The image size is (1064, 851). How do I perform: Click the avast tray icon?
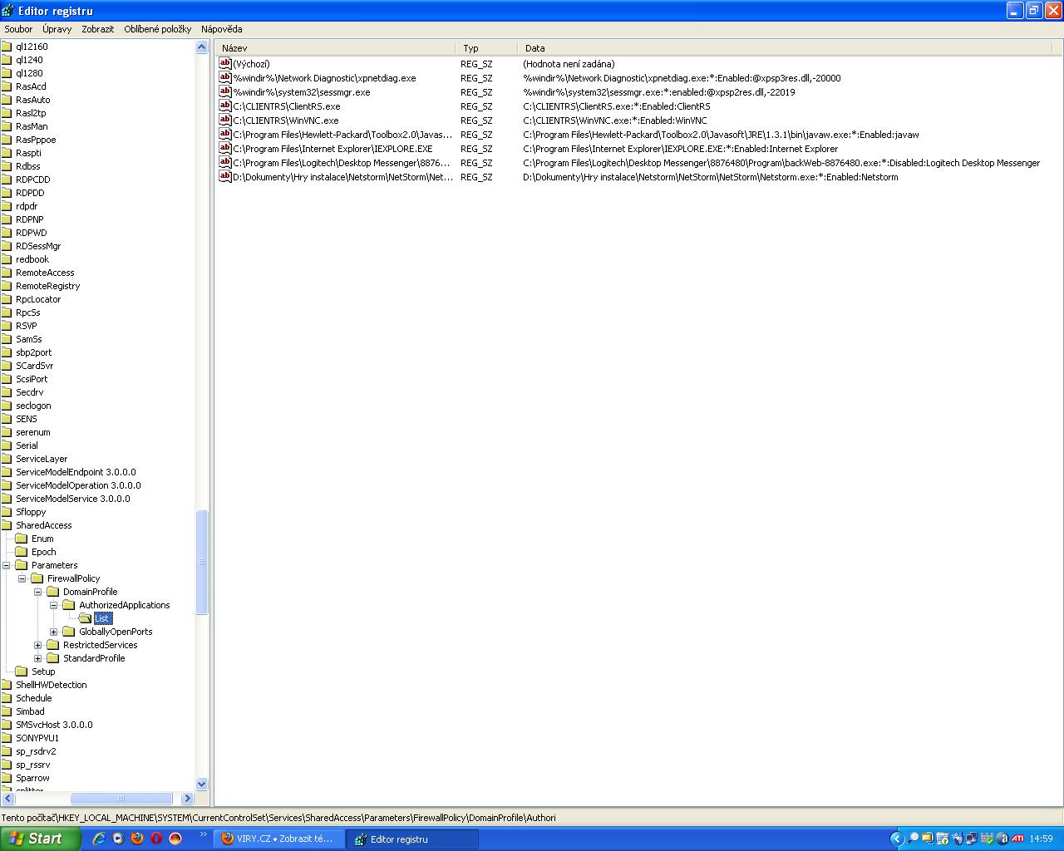point(1002,839)
